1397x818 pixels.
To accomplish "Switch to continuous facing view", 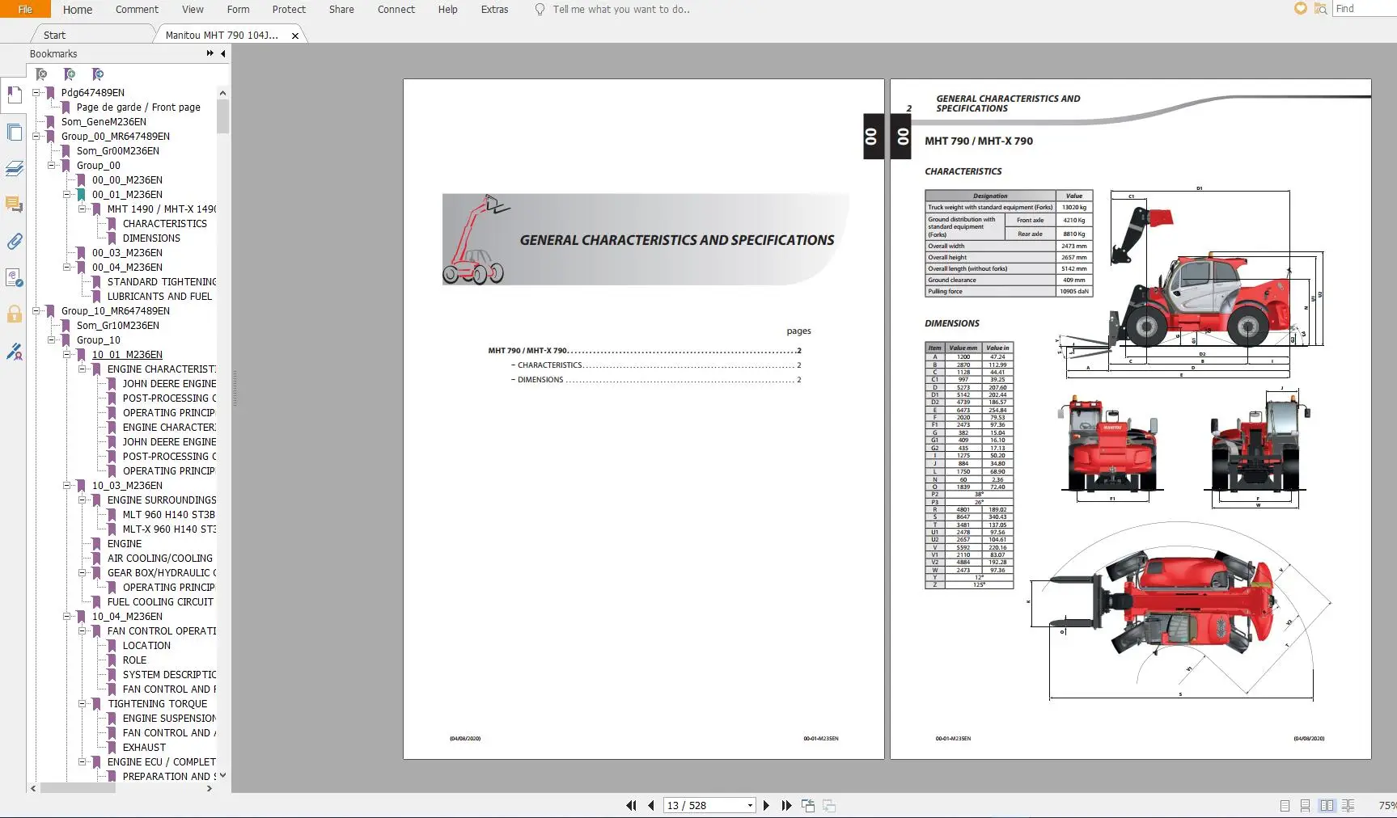I will tap(1348, 806).
